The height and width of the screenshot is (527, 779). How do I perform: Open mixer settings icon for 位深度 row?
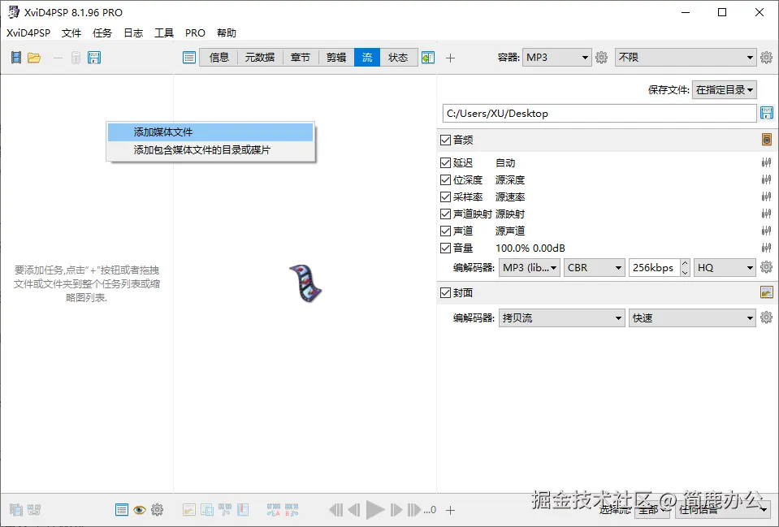pyautogui.click(x=766, y=179)
